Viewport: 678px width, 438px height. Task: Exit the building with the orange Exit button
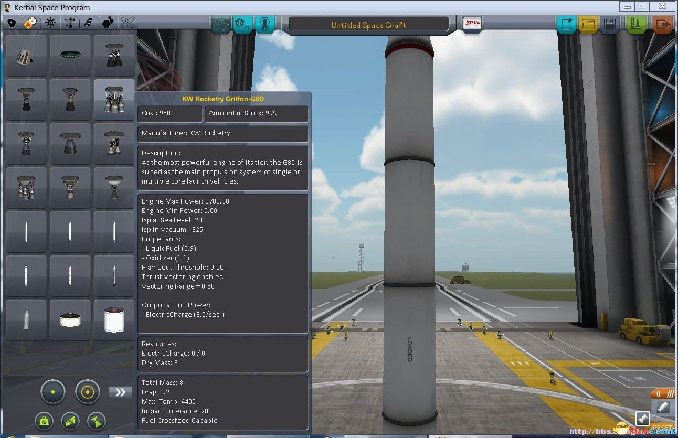coord(663,24)
